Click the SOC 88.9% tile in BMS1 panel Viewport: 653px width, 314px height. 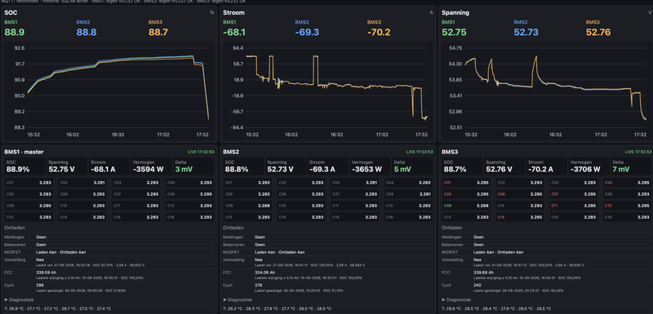[x=25, y=166]
